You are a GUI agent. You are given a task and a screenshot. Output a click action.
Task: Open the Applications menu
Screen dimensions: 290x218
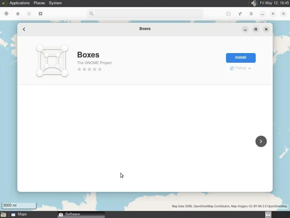click(20, 3)
